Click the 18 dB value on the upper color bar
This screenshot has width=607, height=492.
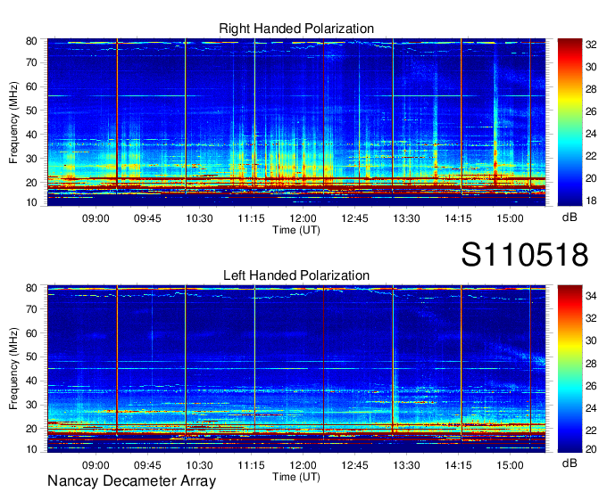coord(591,201)
